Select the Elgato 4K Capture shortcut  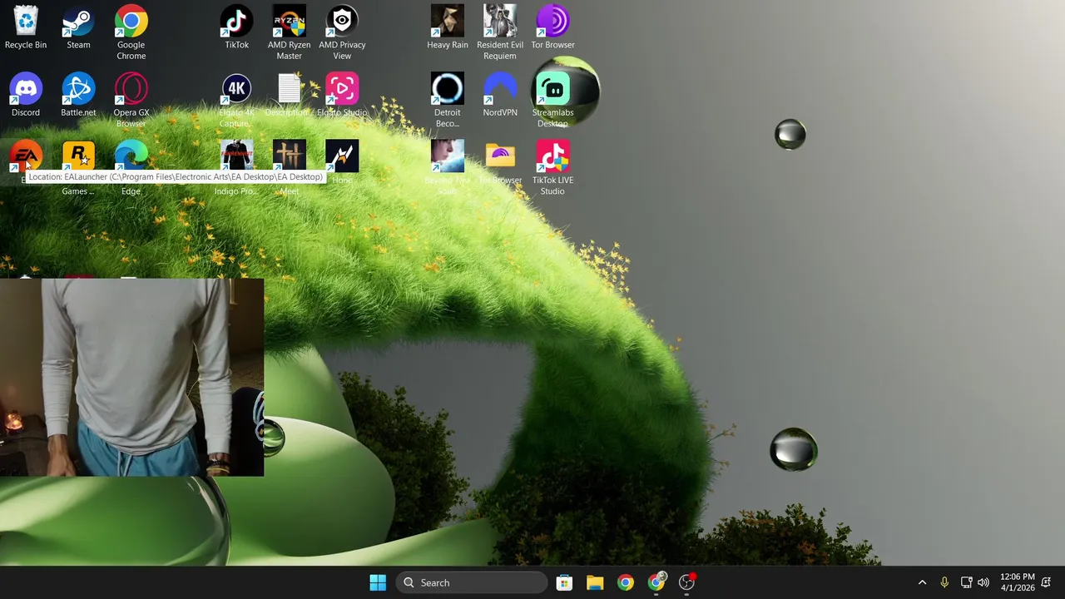pyautogui.click(x=236, y=100)
